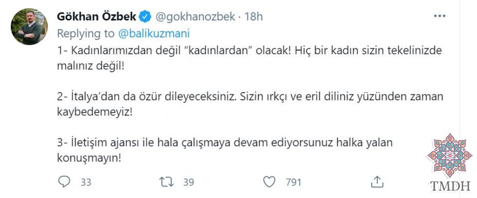
Task: Click the 33 replies count
Action: point(86,182)
